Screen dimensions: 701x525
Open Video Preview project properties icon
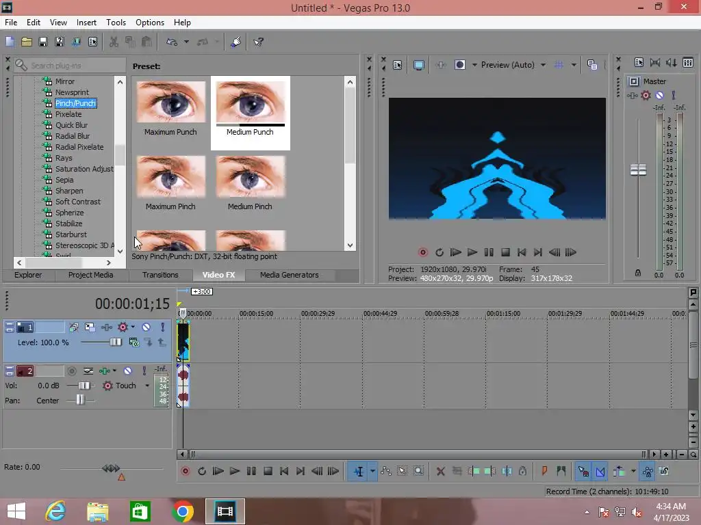click(398, 65)
